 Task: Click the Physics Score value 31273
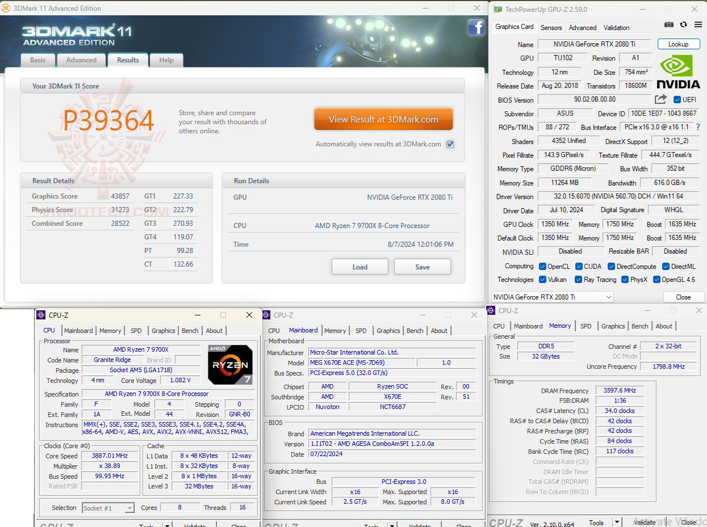pyautogui.click(x=120, y=210)
